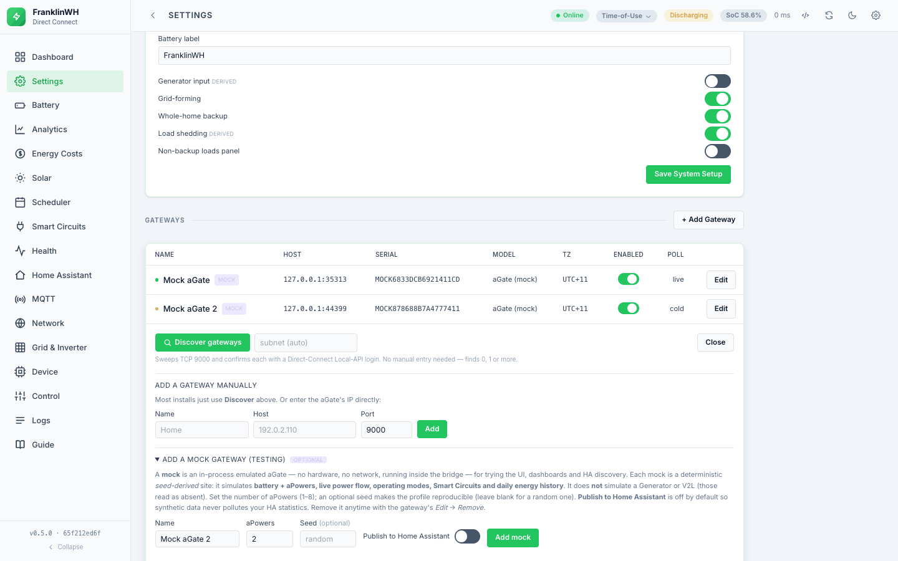Image resolution: width=898 pixels, height=561 pixels.
Task: Toggle dark mode moon icon
Action: 852,15
